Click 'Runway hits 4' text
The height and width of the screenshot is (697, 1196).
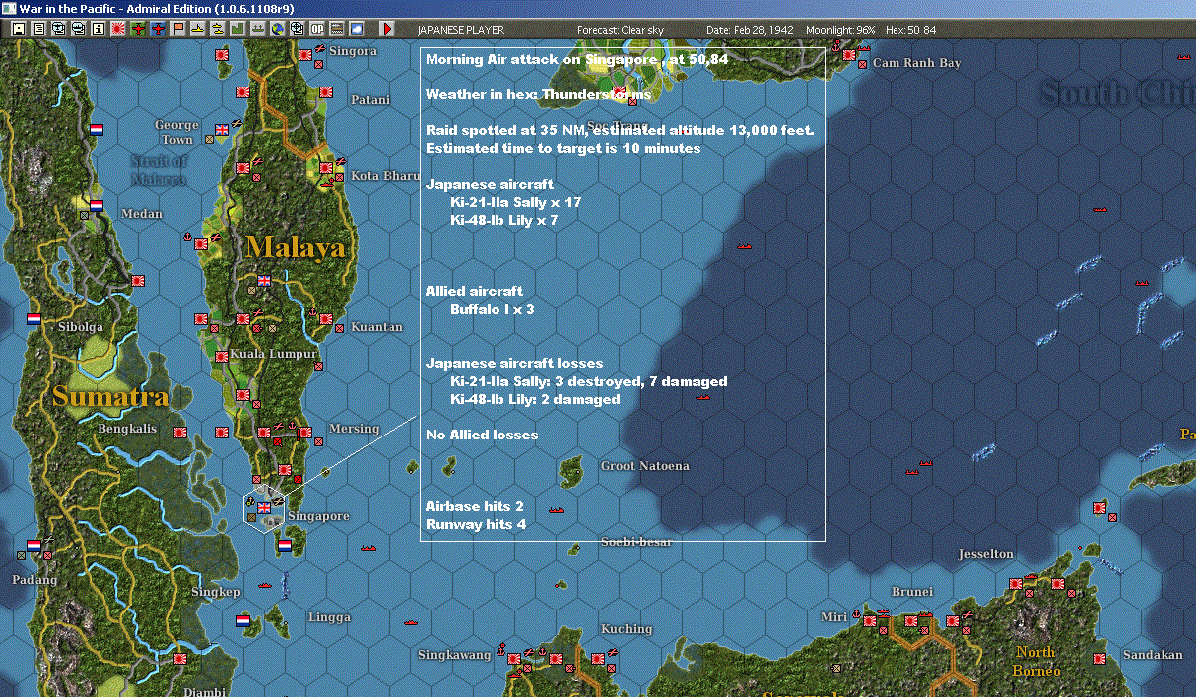coord(476,524)
